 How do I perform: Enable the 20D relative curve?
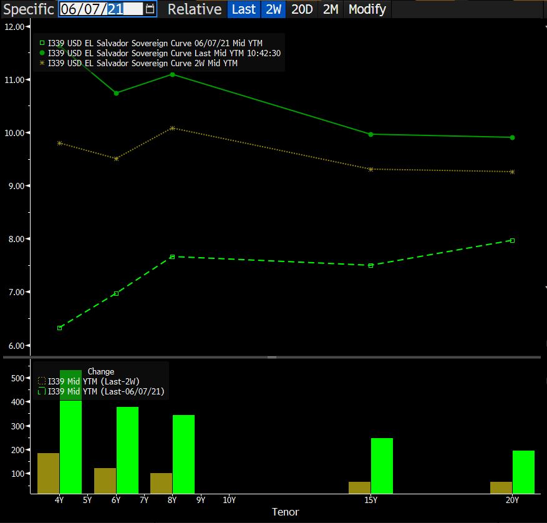(x=302, y=9)
